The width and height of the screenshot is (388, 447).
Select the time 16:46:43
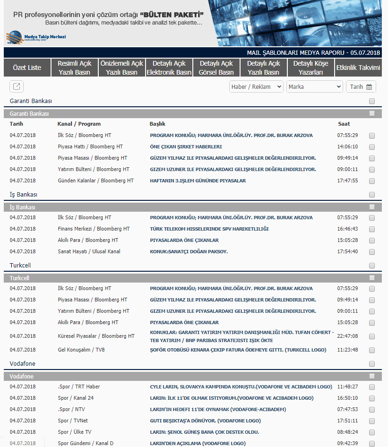pos(347,229)
